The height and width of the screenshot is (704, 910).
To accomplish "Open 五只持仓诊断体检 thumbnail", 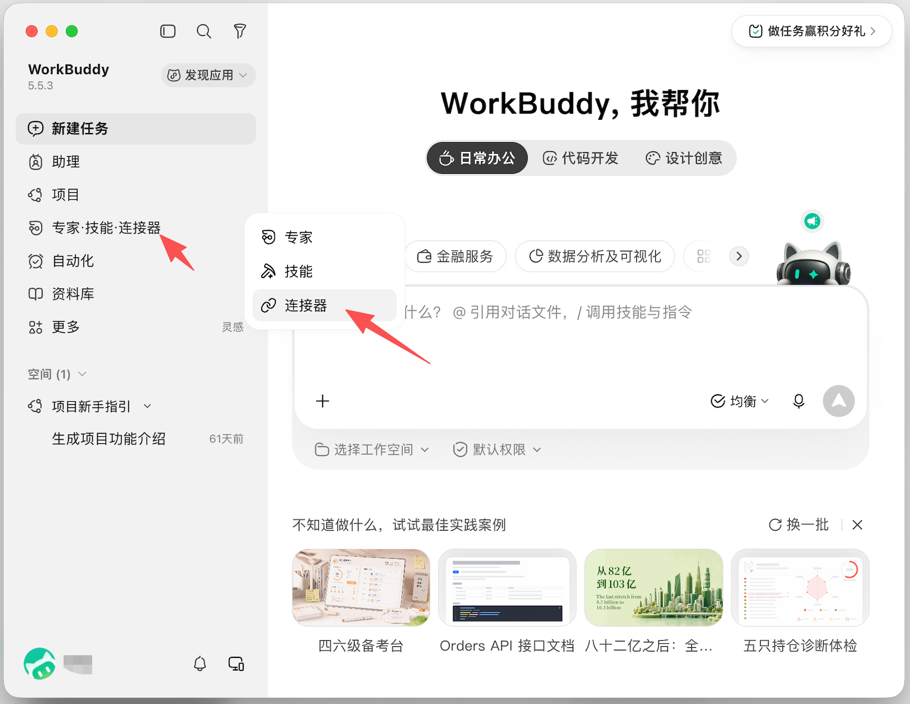I will pyautogui.click(x=800, y=587).
